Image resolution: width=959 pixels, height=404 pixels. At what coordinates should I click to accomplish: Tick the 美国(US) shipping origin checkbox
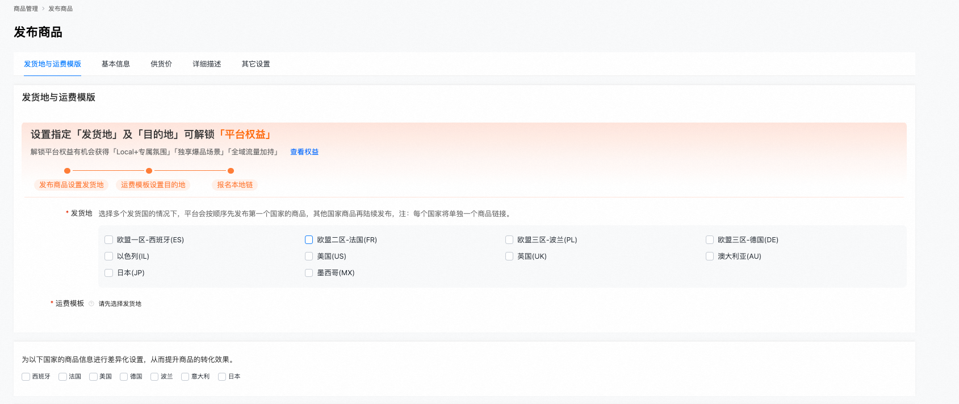pos(309,256)
